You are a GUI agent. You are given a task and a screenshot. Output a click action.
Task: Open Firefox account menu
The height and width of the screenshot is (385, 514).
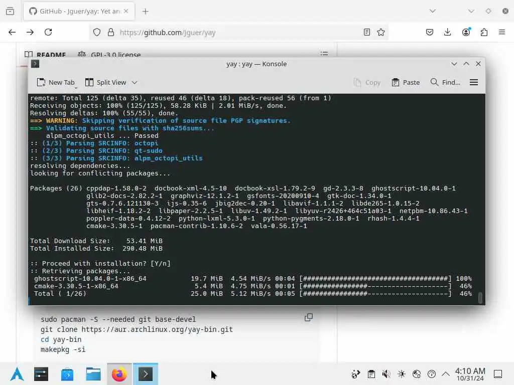point(466,32)
